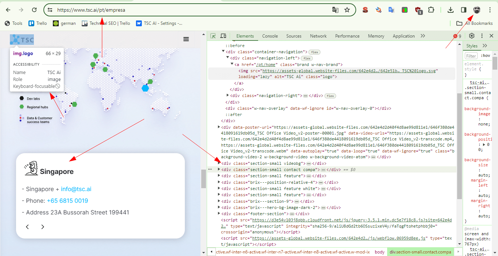Click the Styles Filter input field

pyautogui.click(x=471, y=56)
